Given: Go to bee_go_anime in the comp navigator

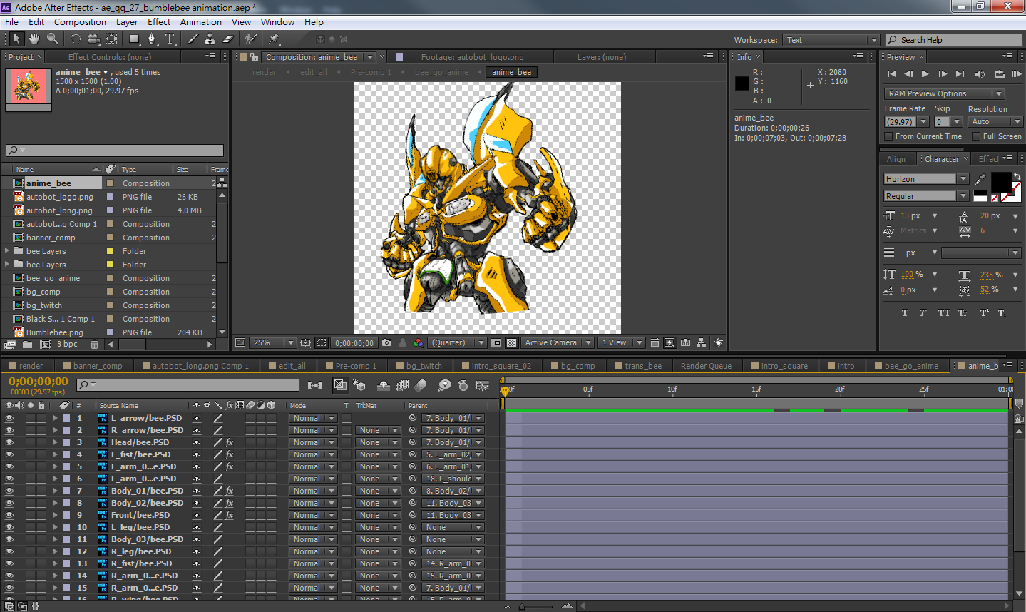Looking at the screenshot, I should click(x=441, y=72).
